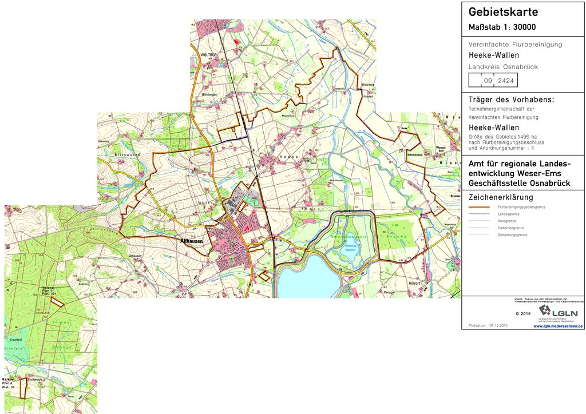The height and width of the screenshot is (414, 586).
Task: Click the Träger des Vorhabens heading
Action: [511, 99]
